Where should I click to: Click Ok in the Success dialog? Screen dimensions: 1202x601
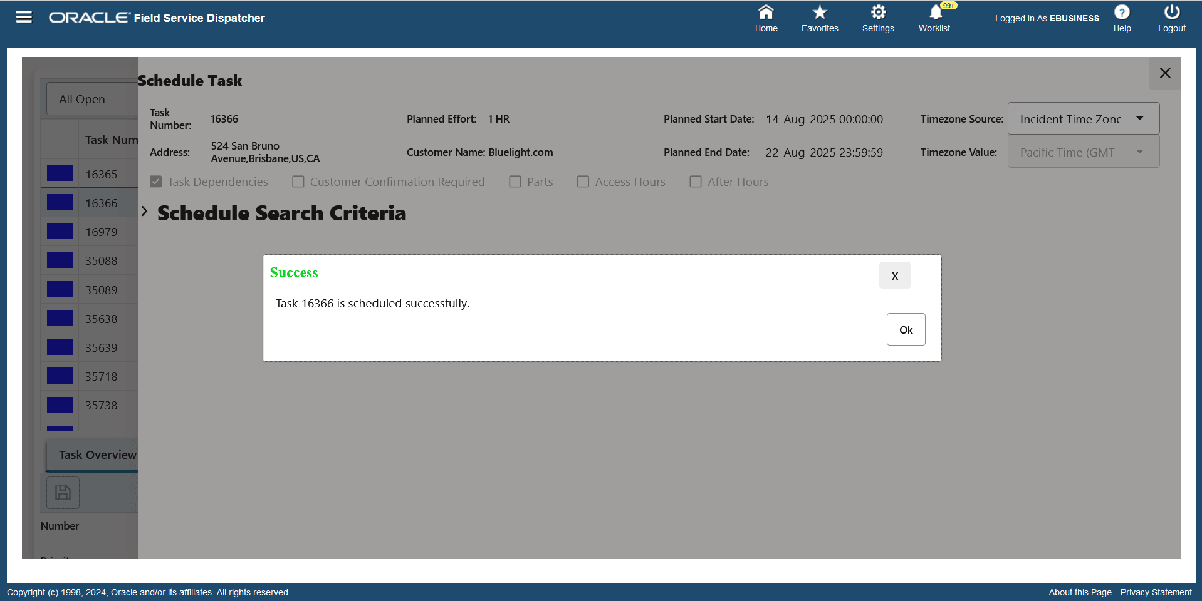[905, 329]
